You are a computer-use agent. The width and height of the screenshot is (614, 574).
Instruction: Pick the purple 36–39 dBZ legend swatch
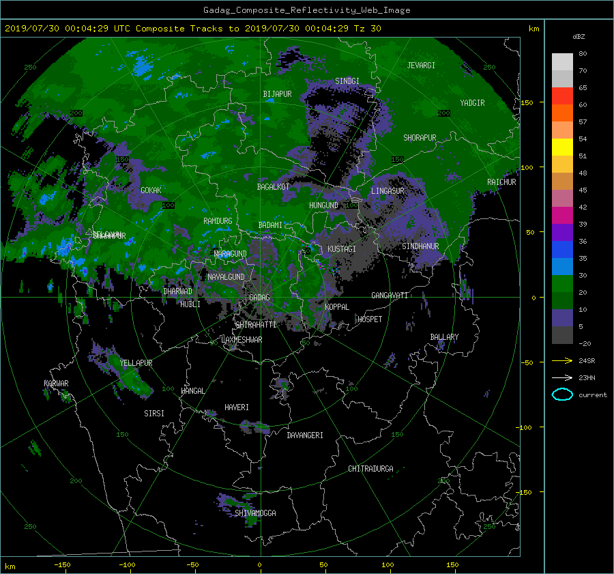pos(562,232)
